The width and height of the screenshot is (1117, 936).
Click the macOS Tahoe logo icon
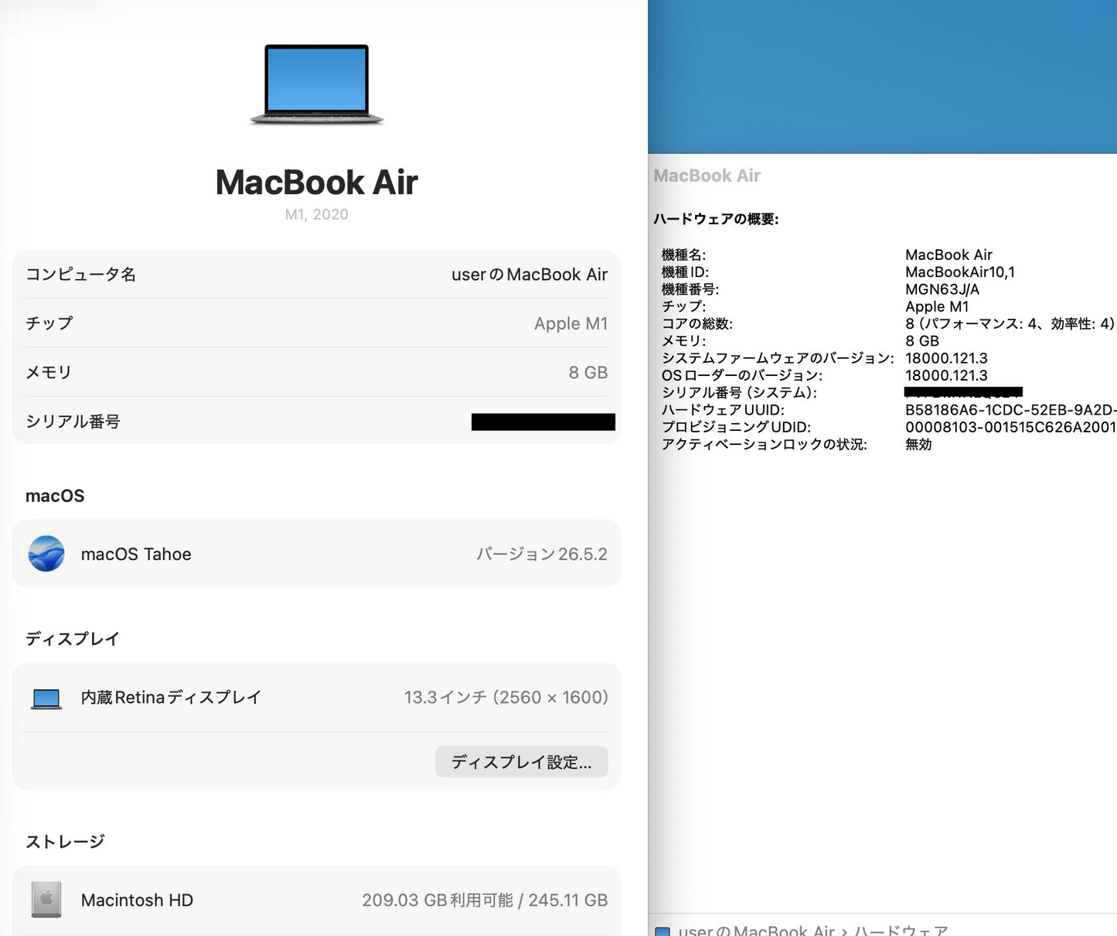pos(46,554)
